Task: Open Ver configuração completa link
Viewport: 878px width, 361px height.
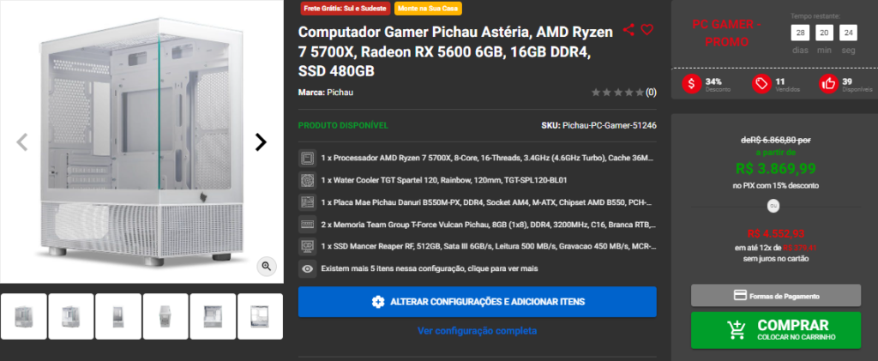Action: 477,331
